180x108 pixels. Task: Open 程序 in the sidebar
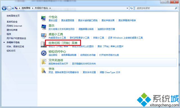pos(9,34)
